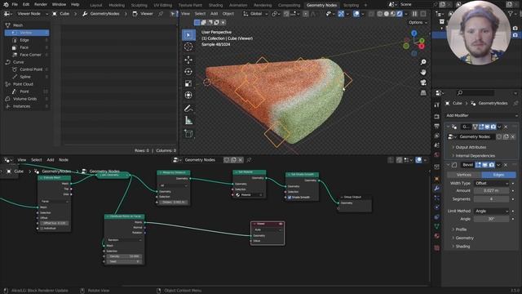Open the Global transform orientation dropdown

pos(255,14)
